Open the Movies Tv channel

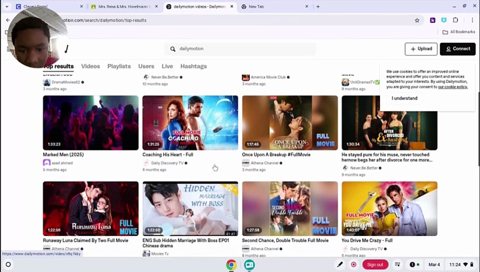pyautogui.click(x=160, y=254)
